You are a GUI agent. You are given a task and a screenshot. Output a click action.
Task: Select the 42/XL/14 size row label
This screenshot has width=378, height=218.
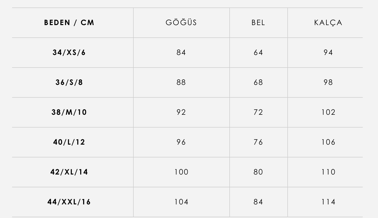[69, 172]
